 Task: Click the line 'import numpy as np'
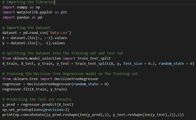[x=21, y=7]
